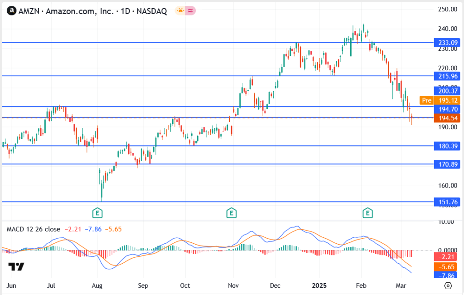
Task: Click the orange -5.65 signal value label
Action: (x=446, y=266)
